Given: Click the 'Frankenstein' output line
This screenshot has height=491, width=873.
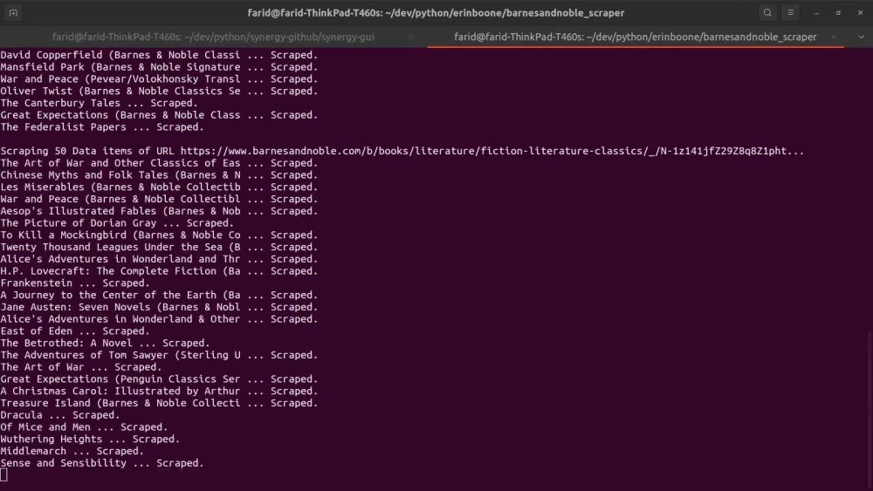Looking at the screenshot, I should pyautogui.click(x=75, y=283).
